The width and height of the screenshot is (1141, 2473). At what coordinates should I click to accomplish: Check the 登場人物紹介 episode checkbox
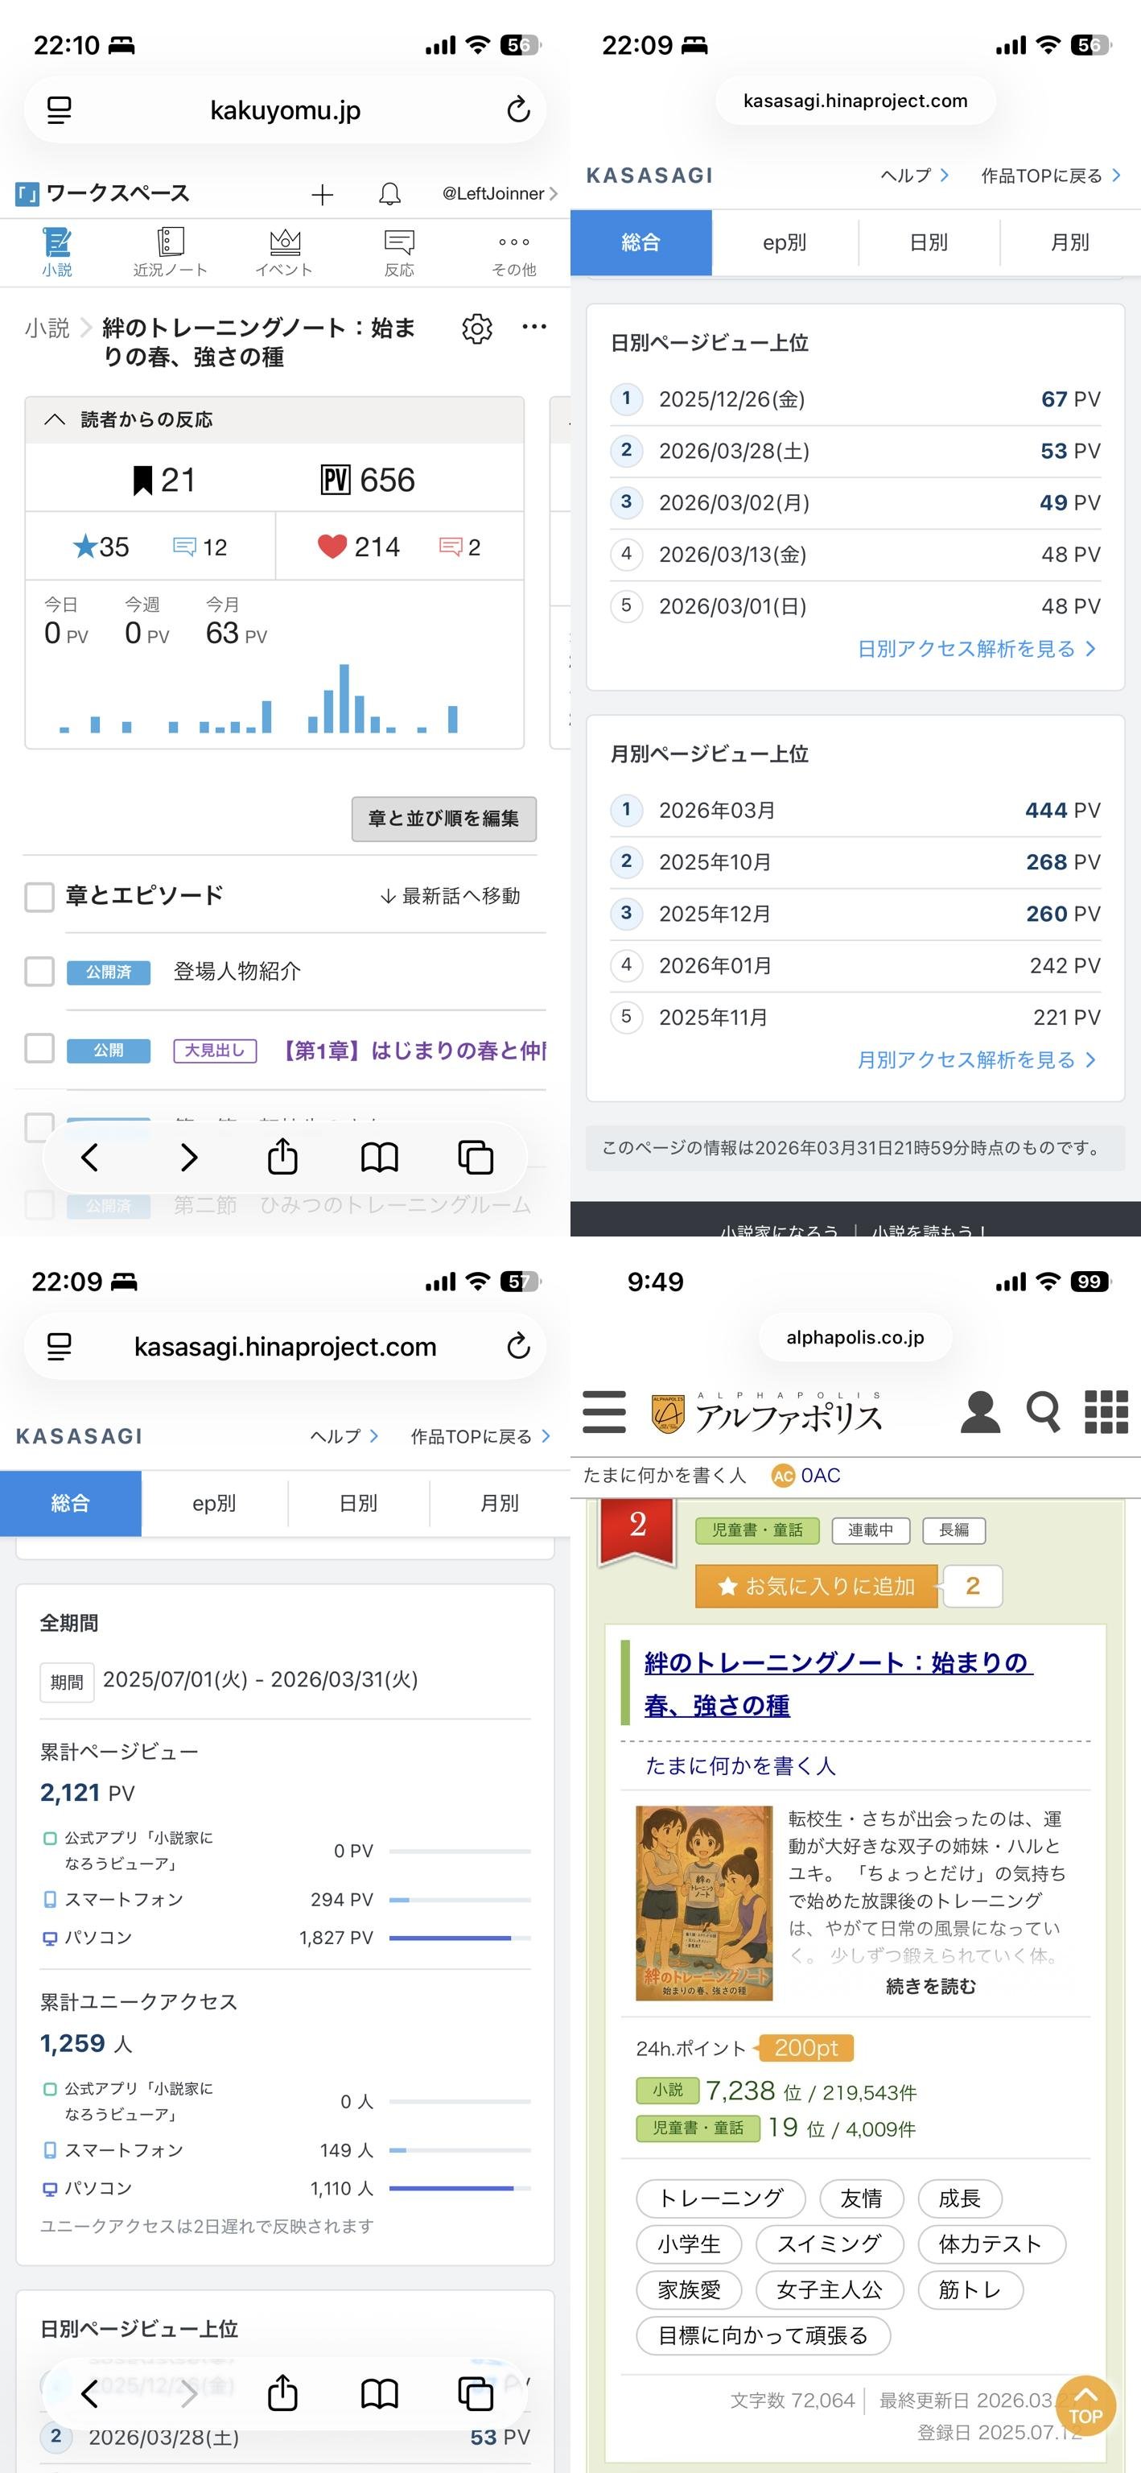tap(39, 972)
